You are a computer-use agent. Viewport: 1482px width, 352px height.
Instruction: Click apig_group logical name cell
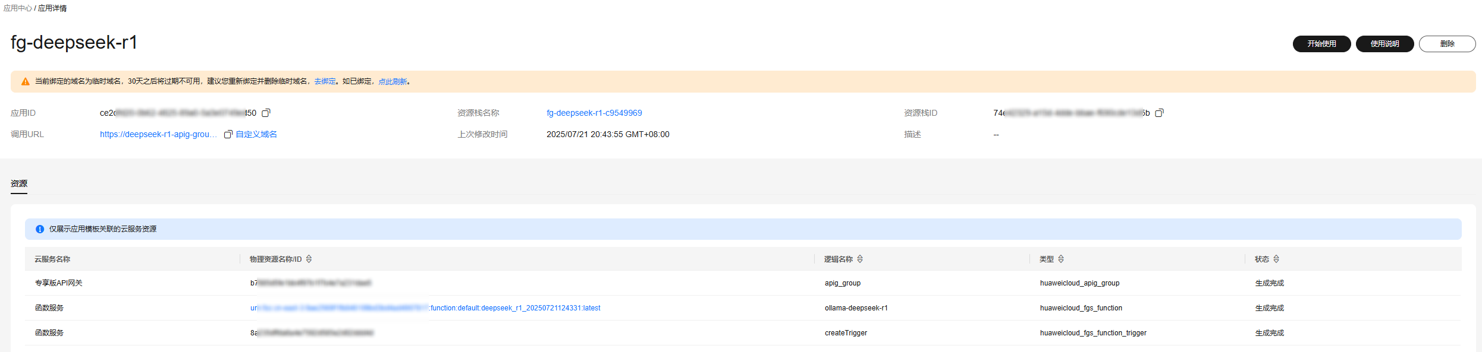tap(843, 283)
